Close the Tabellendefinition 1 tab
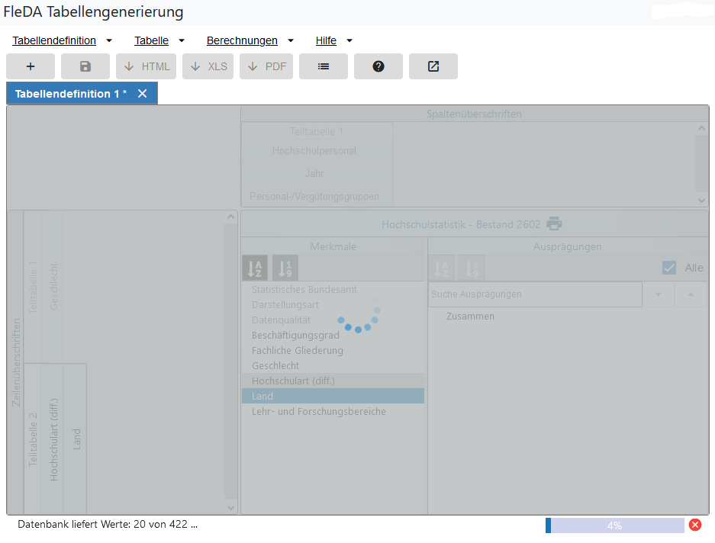This screenshot has height=543, width=715. [142, 93]
